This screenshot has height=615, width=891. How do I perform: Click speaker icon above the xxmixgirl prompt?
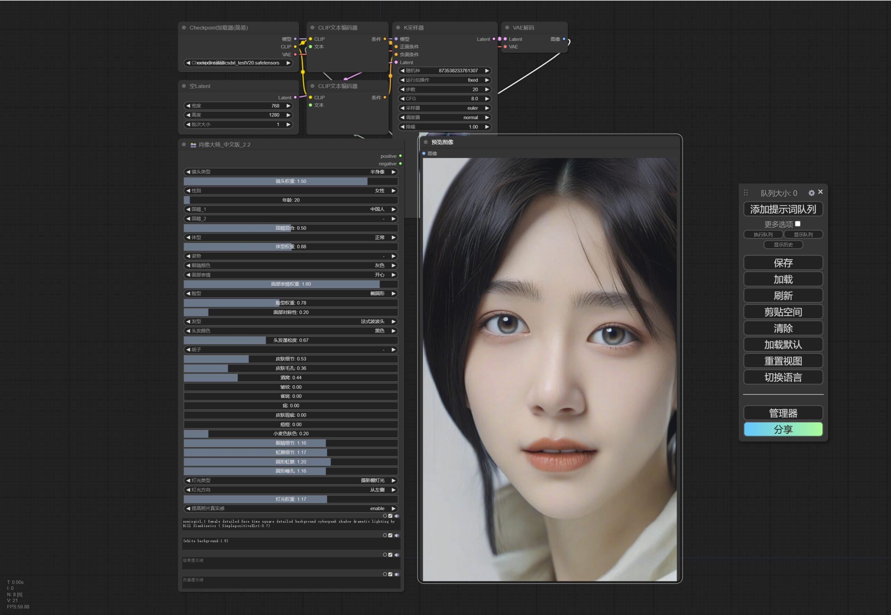point(396,515)
